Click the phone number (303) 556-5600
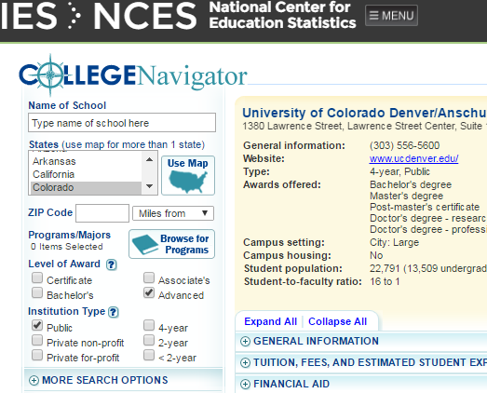The width and height of the screenshot is (487, 393). [405, 145]
